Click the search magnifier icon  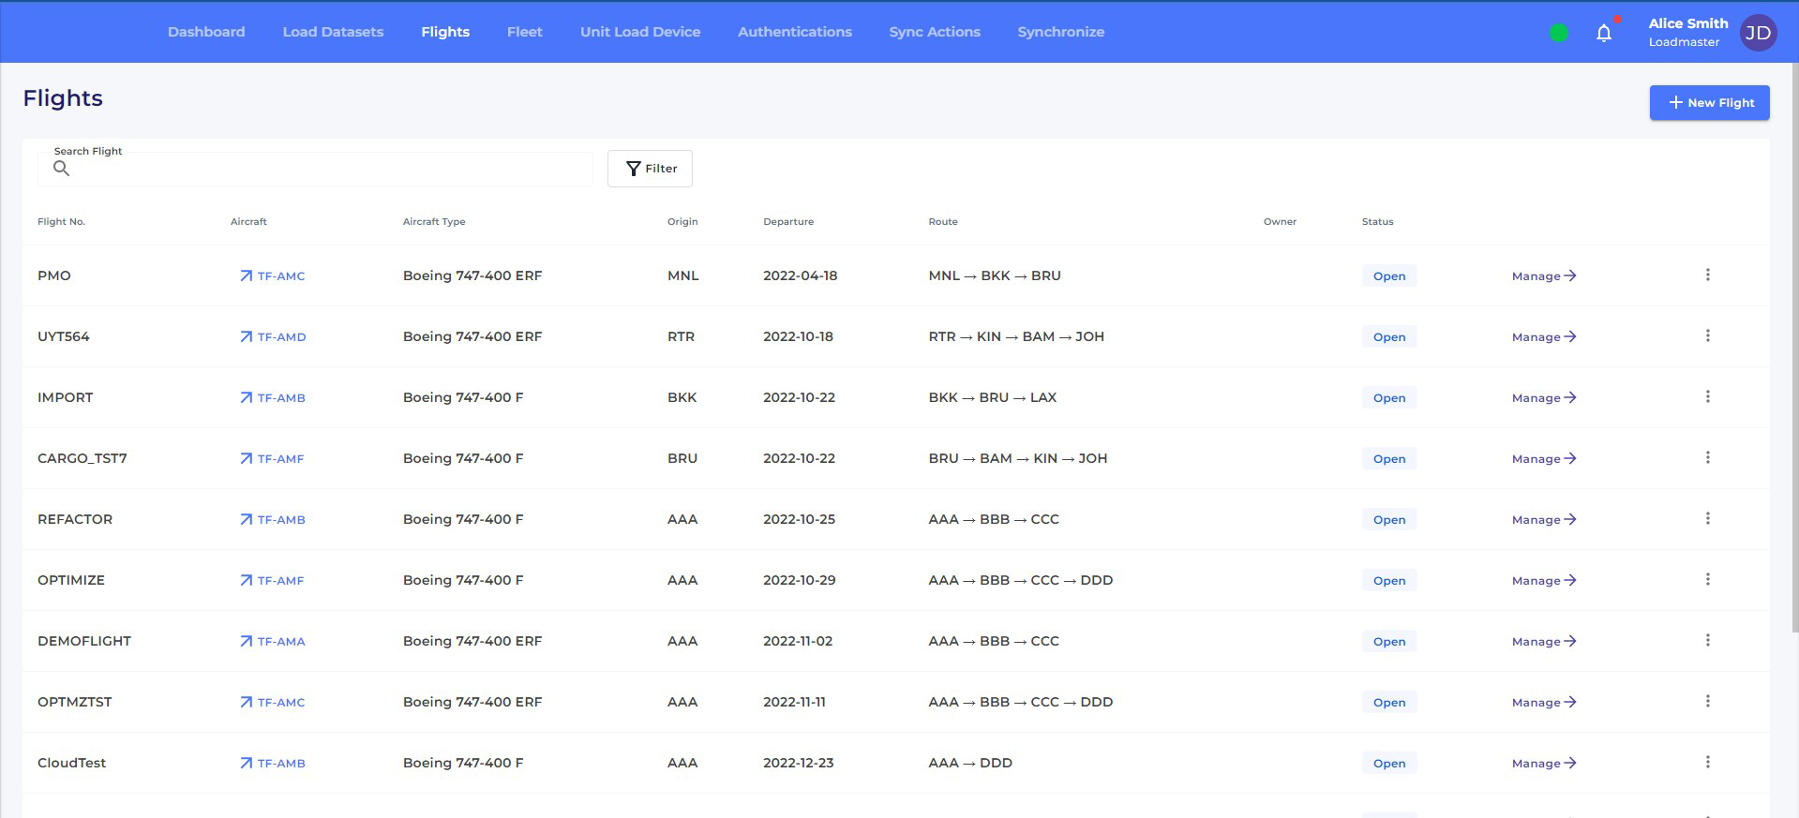pyautogui.click(x=61, y=169)
